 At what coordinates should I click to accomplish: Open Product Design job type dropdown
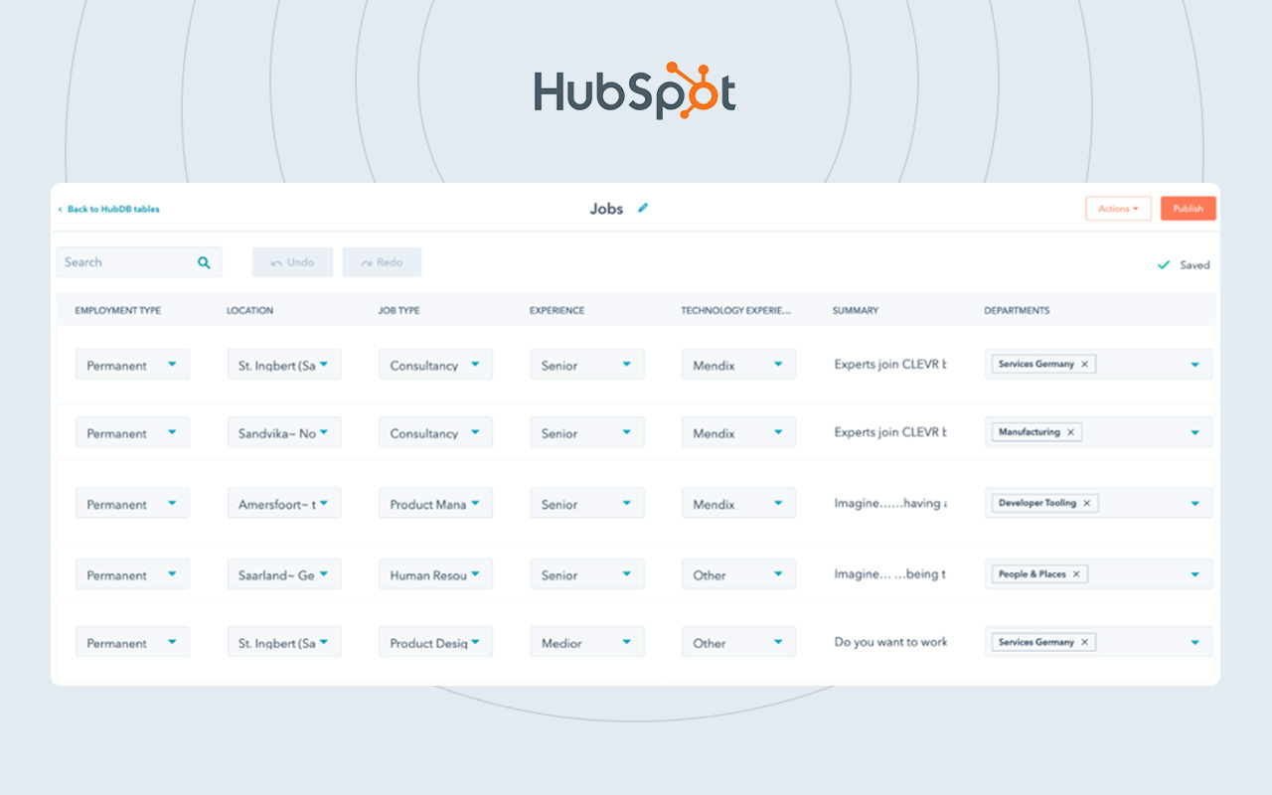pyautogui.click(x=435, y=643)
